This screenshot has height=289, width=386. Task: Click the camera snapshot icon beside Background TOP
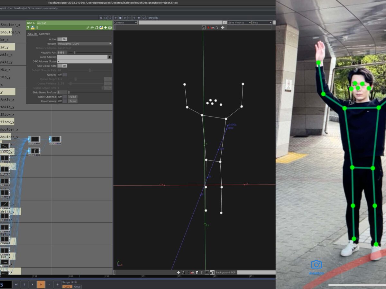click(x=212, y=272)
